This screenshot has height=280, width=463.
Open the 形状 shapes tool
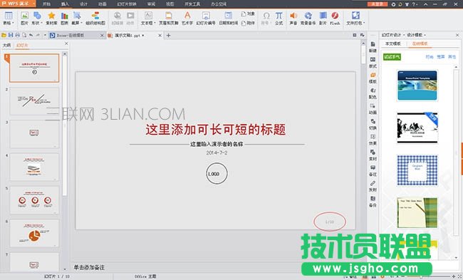coord(37,16)
